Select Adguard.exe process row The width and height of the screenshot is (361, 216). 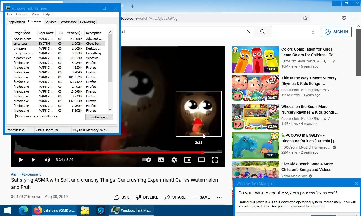59,39
